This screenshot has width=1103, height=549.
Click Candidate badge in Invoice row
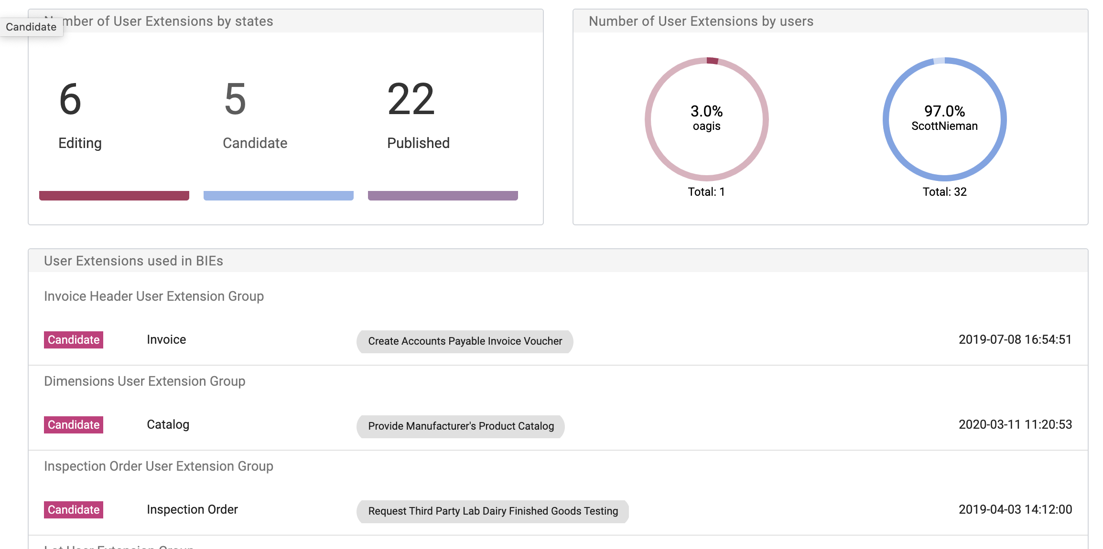[74, 340]
